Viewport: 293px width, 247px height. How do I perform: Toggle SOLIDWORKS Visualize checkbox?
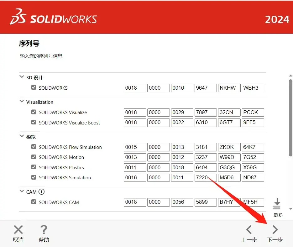pos(34,112)
